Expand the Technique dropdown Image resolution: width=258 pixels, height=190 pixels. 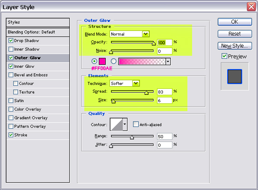click(x=136, y=83)
